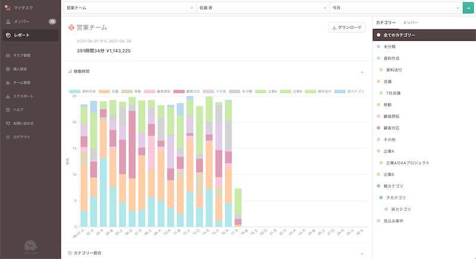
Task: Click the メンバー person icon in sidebar
Action: coord(8,21)
